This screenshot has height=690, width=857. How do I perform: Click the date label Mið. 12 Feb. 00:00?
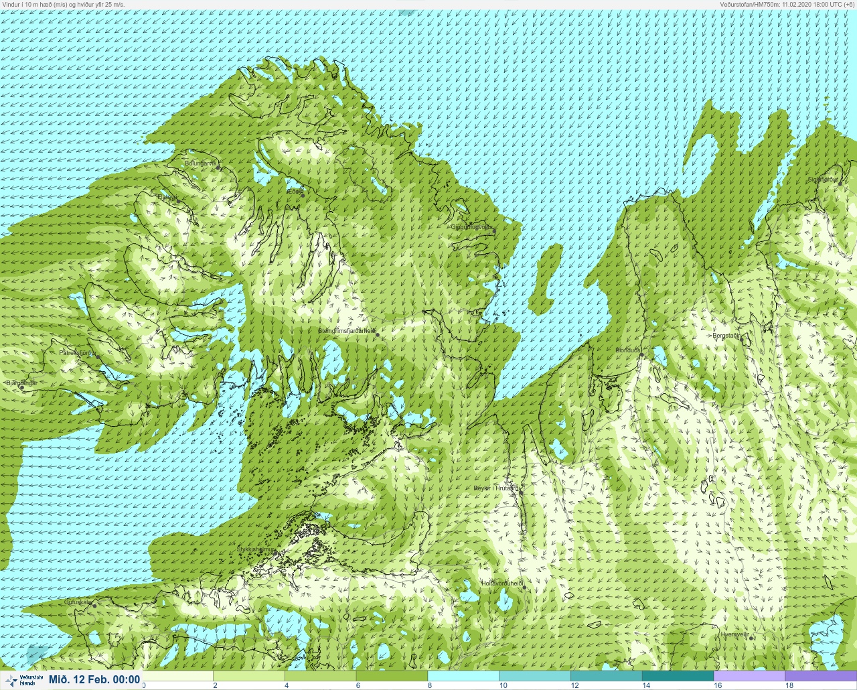point(94,680)
